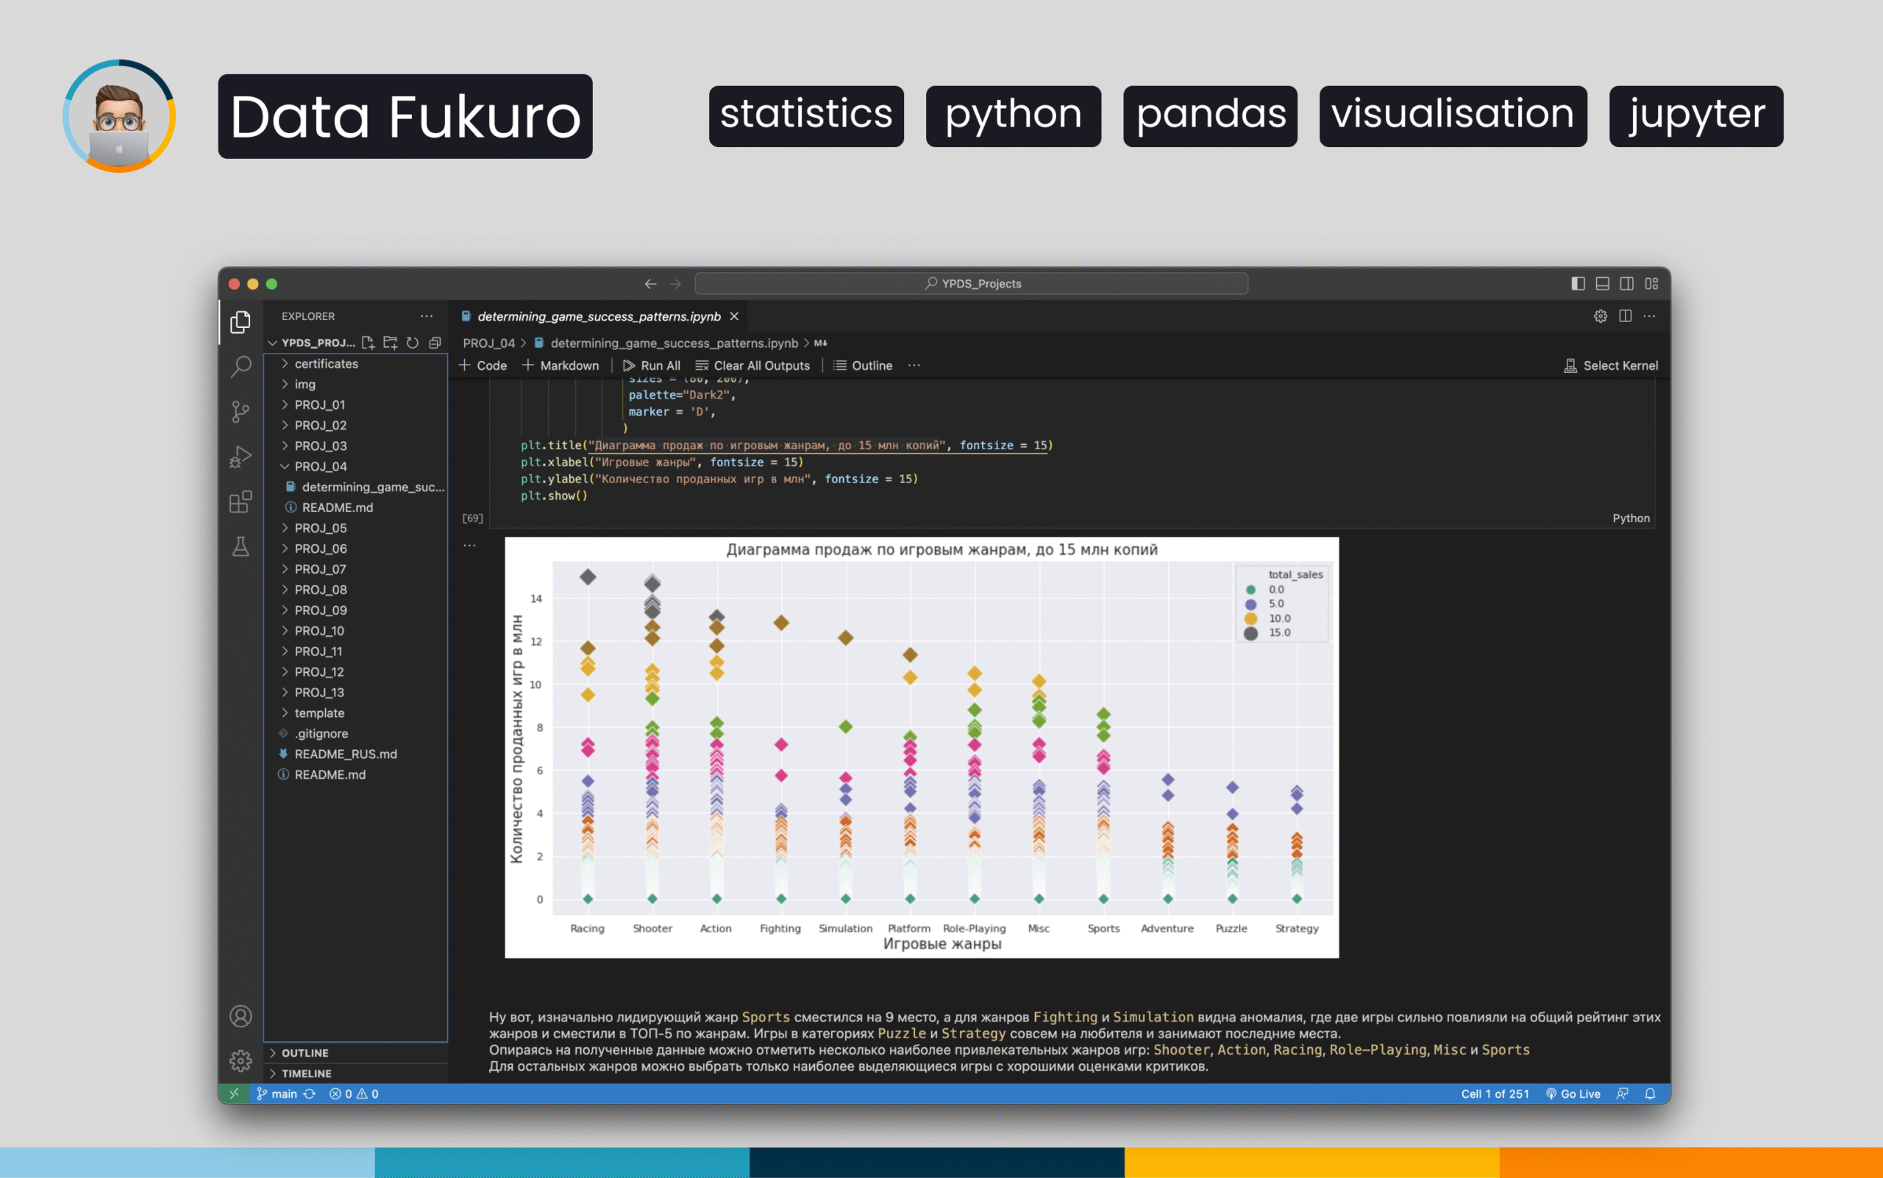1883x1178 pixels.
Task: Expand the OUTLINE section
Action: click(305, 1052)
